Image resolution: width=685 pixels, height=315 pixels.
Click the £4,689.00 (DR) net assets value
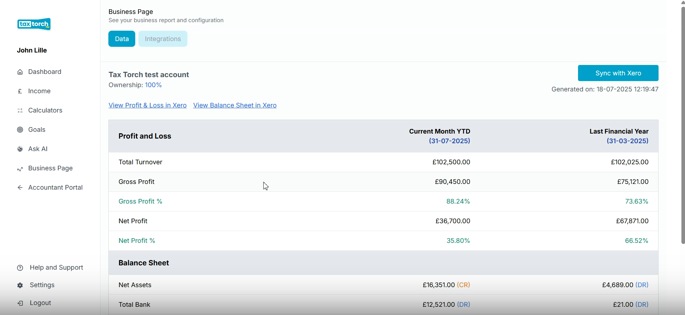(625, 285)
